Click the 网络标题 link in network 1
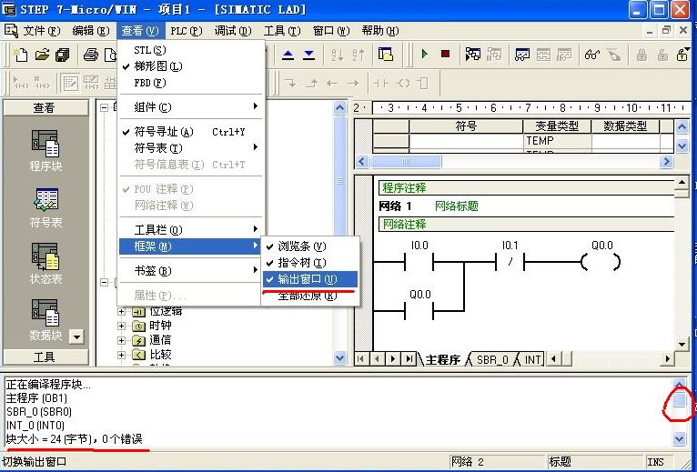 [456, 206]
